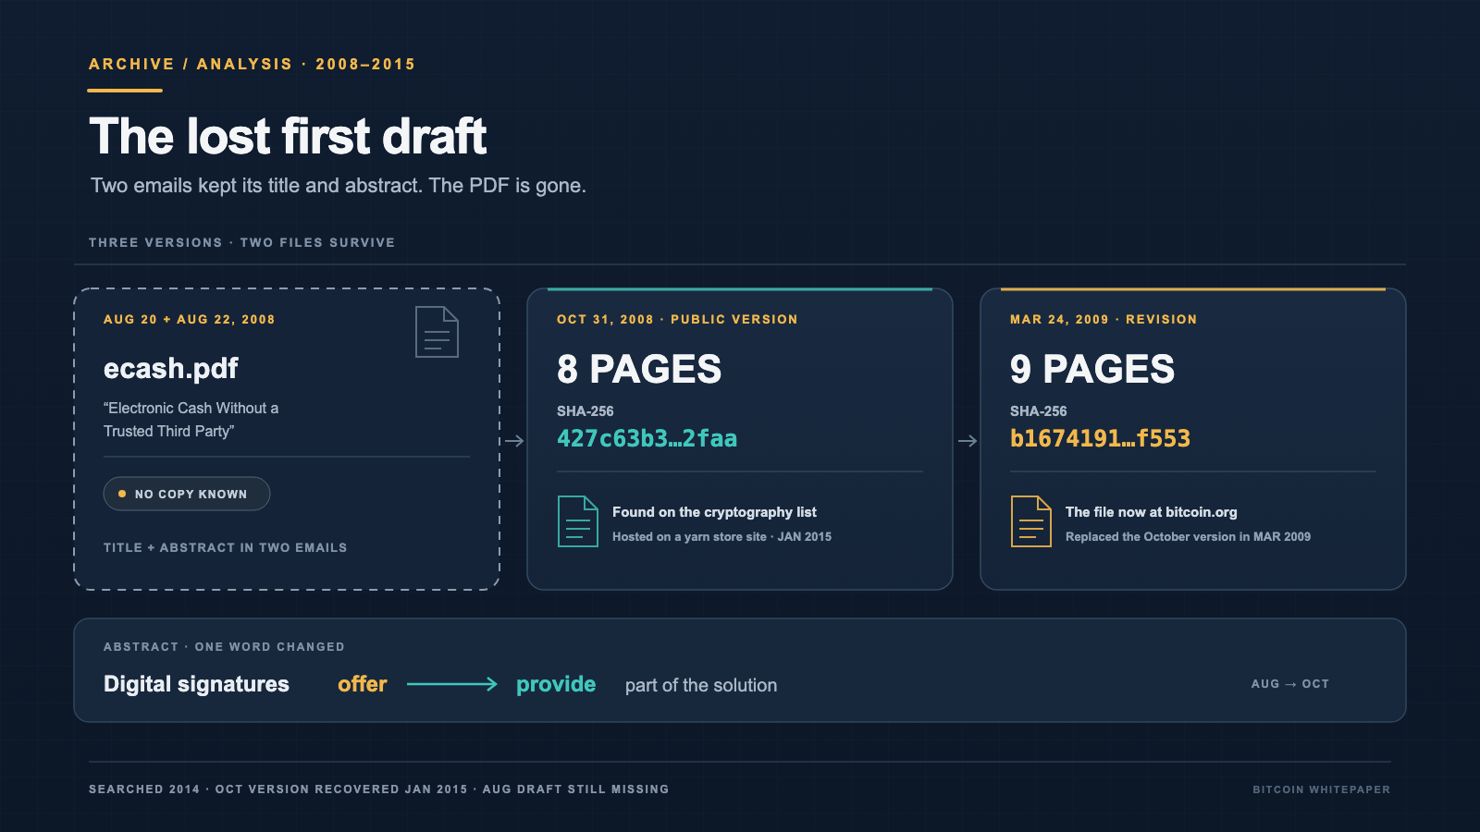Click the ABSTRACT · ONE WORD CHANGED label
The image size is (1480, 832).
point(224,646)
